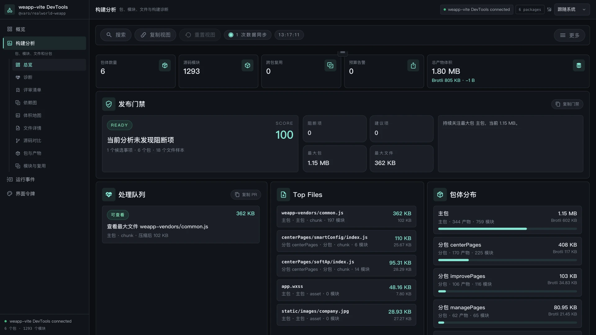Open 运行事件 in sidebar

tap(44, 179)
